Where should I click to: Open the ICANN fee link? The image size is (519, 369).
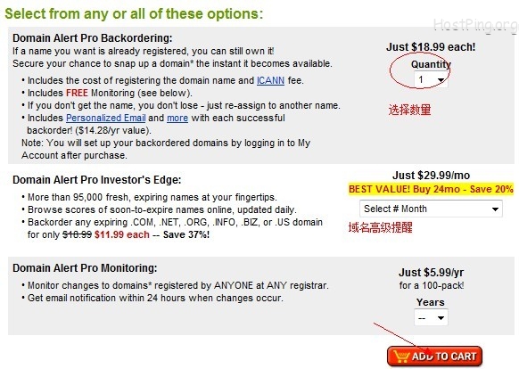pyautogui.click(x=270, y=80)
